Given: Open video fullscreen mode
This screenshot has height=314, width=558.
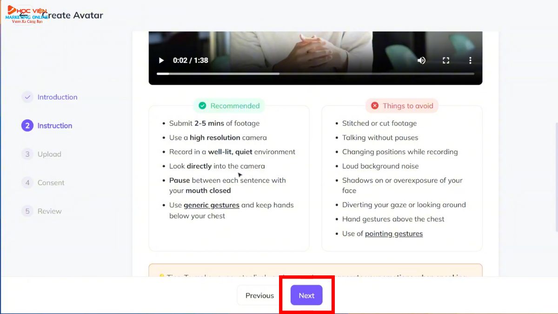Looking at the screenshot, I should coord(446,60).
